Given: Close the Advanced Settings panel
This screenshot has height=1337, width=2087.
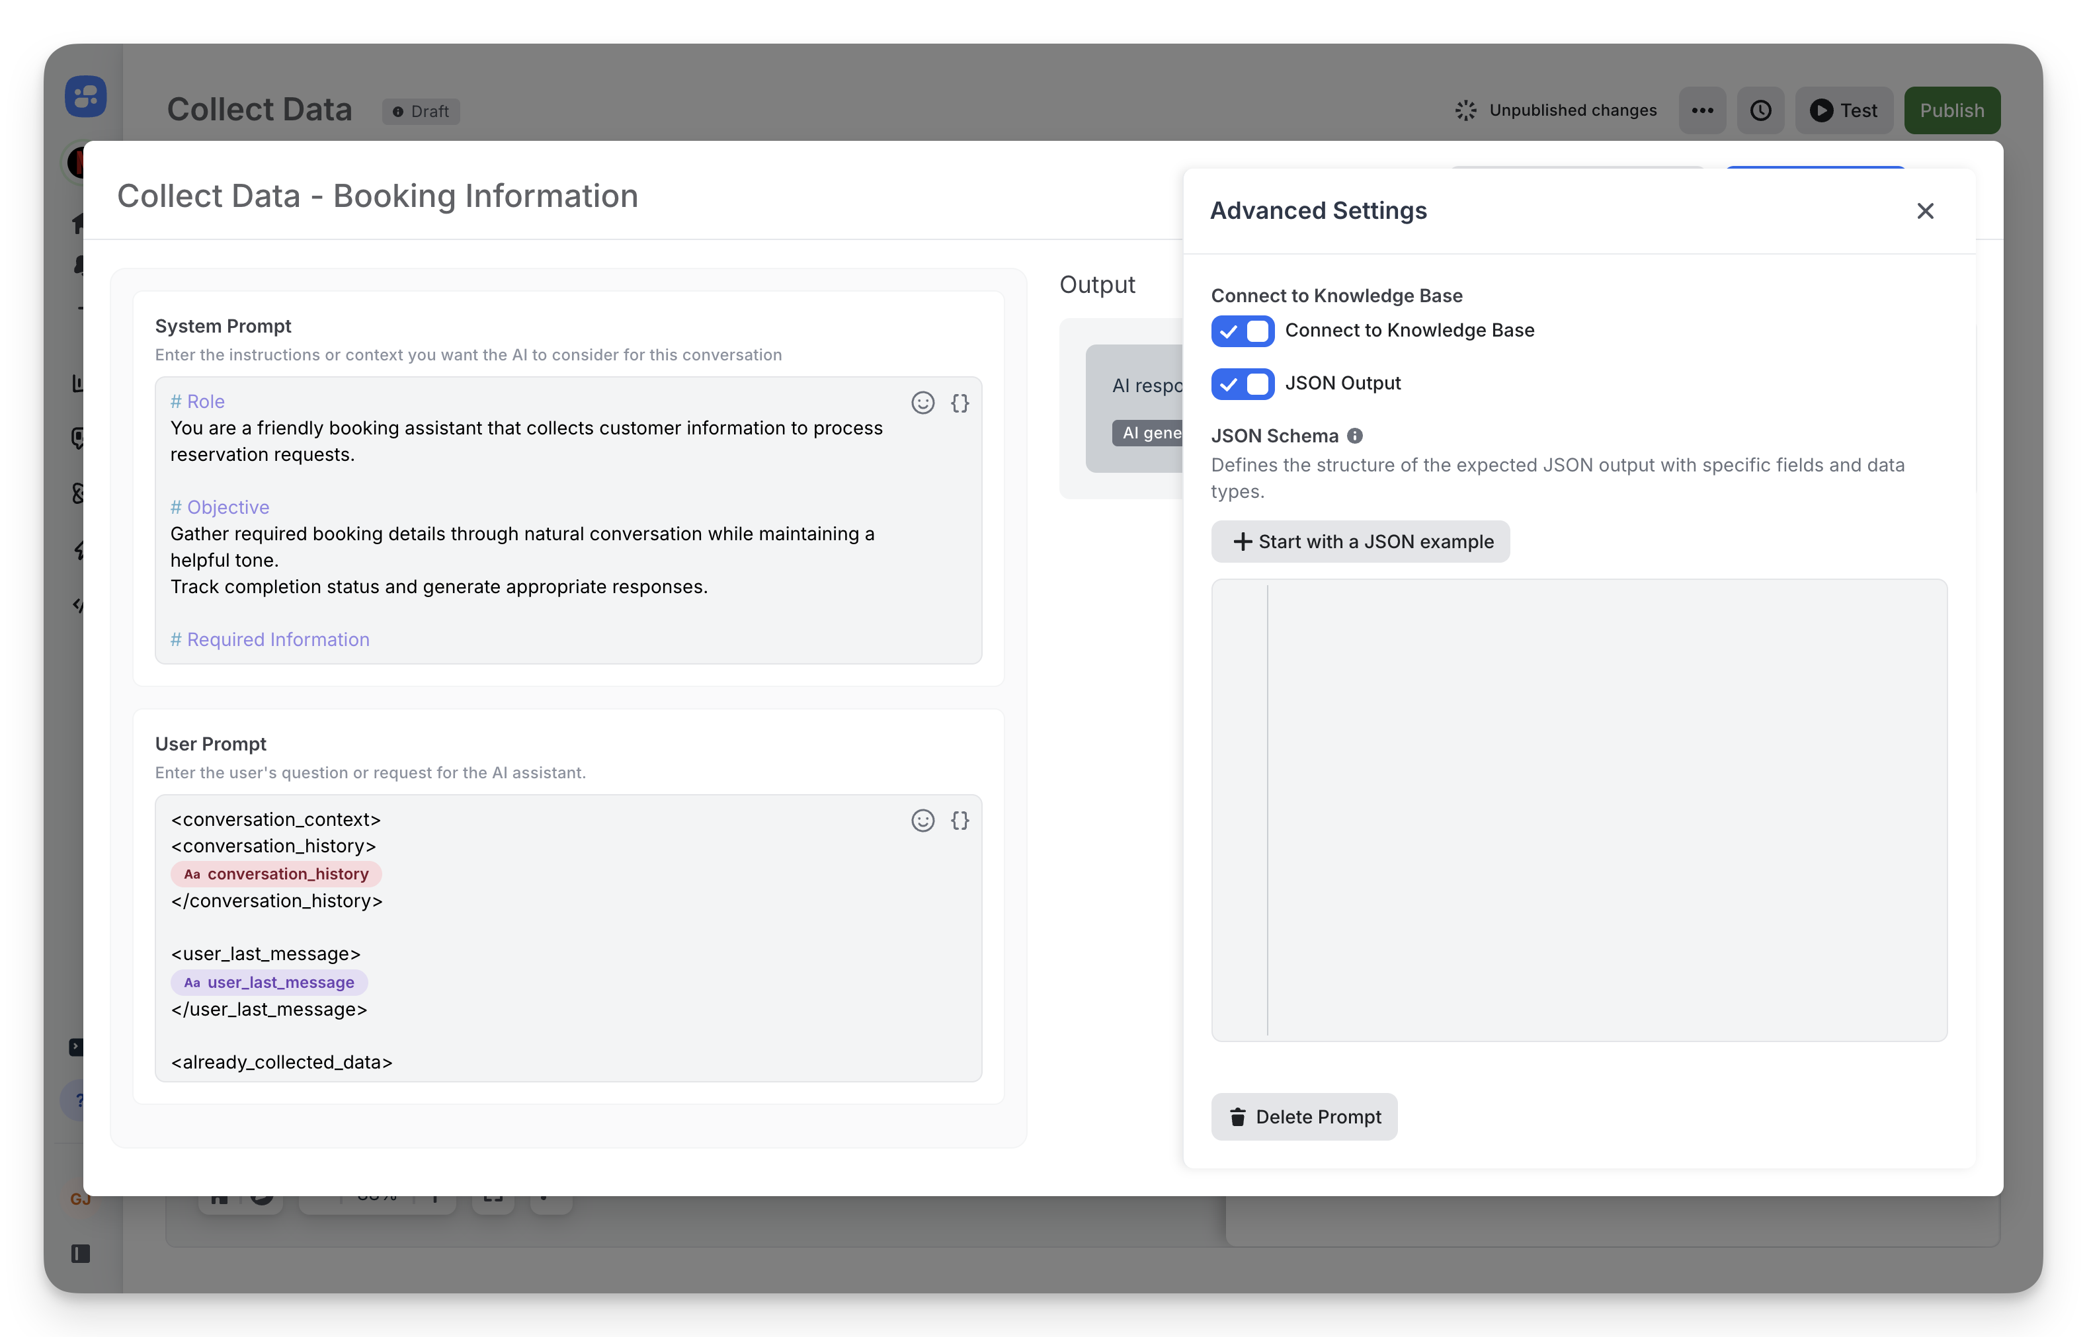Looking at the screenshot, I should pos(1925,211).
